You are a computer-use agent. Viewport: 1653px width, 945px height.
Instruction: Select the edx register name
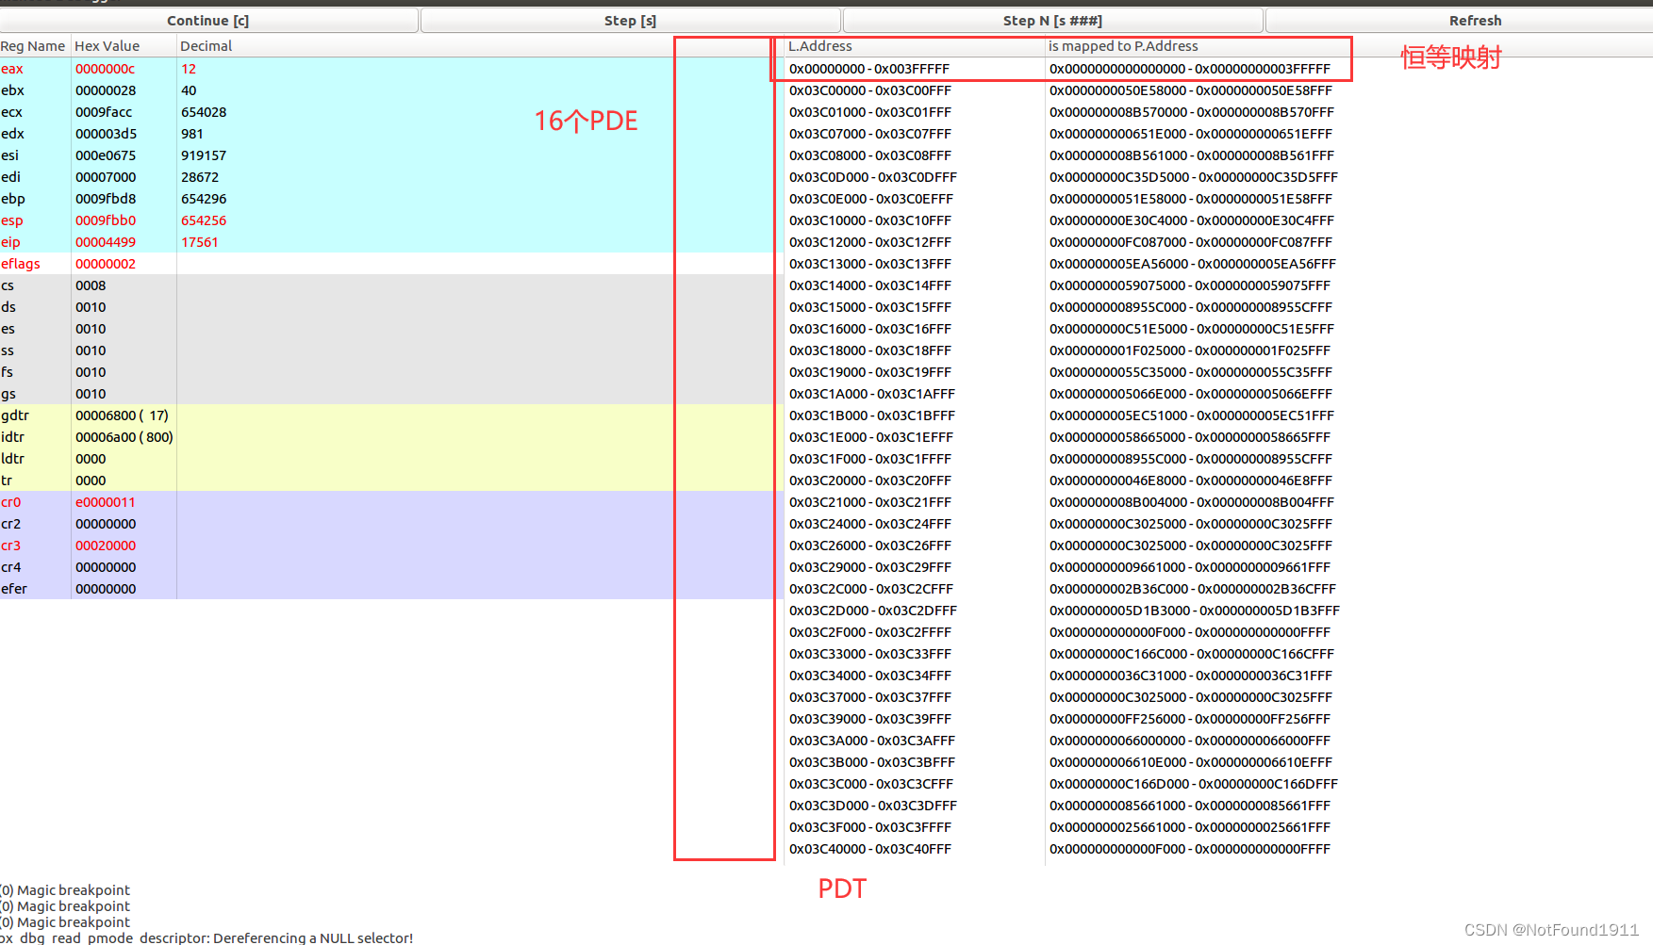13,134
